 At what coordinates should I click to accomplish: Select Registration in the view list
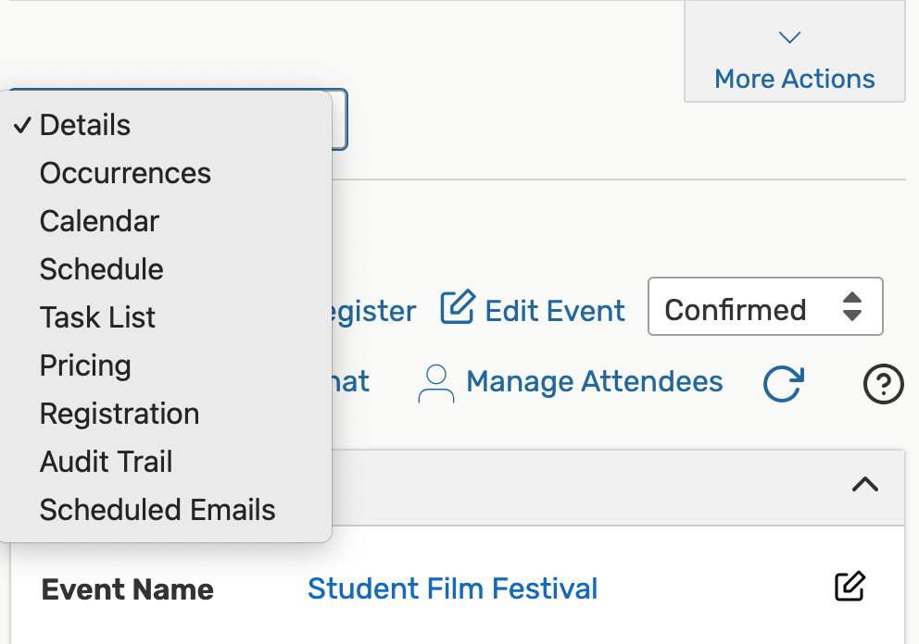click(120, 414)
